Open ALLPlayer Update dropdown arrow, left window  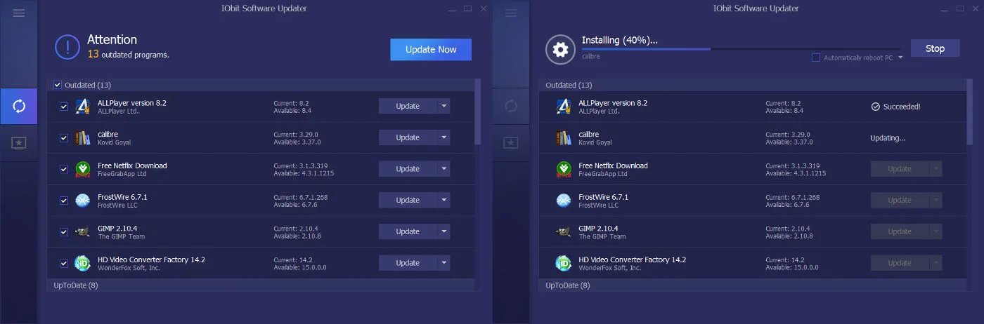(x=444, y=106)
